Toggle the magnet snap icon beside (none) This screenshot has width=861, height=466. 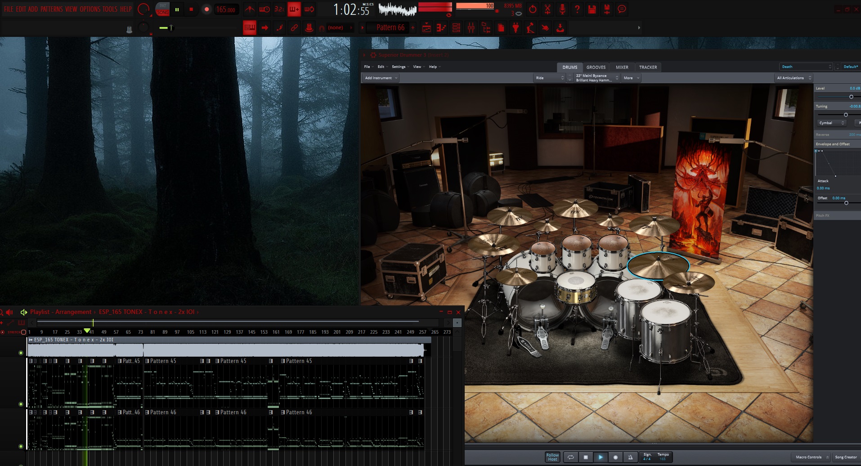[322, 28]
